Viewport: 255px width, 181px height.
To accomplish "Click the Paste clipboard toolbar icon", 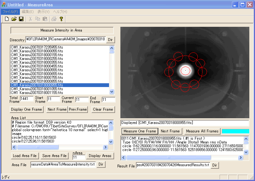I will [x=45, y=19].
